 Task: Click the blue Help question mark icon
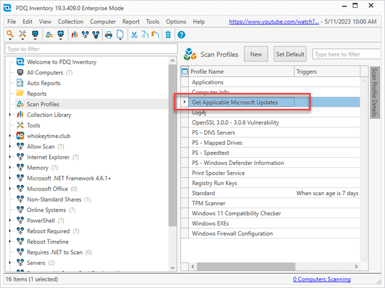click(x=181, y=35)
